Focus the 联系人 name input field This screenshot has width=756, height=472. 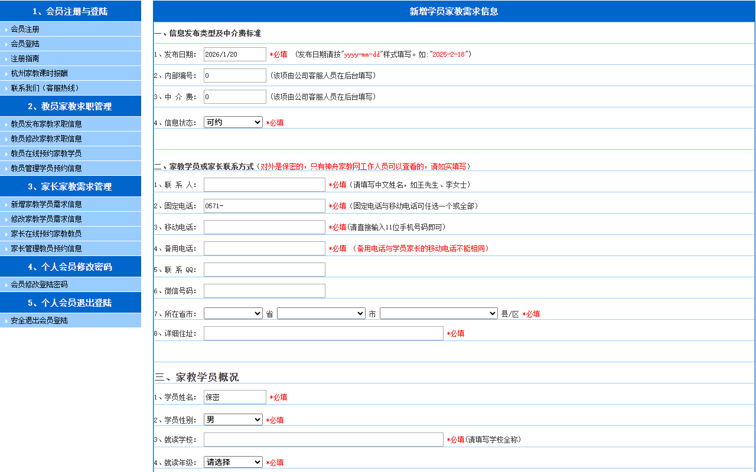pyautogui.click(x=264, y=185)
